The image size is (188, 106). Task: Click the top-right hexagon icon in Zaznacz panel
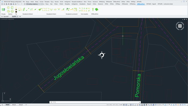12,8
